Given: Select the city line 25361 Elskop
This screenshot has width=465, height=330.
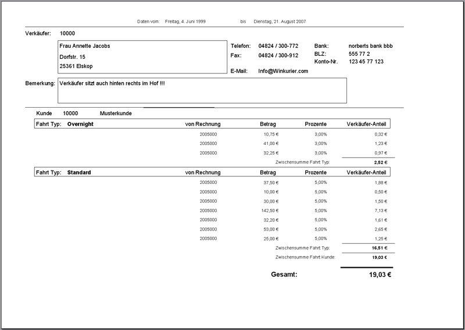Looking at the screenshot, I should 76,66.
